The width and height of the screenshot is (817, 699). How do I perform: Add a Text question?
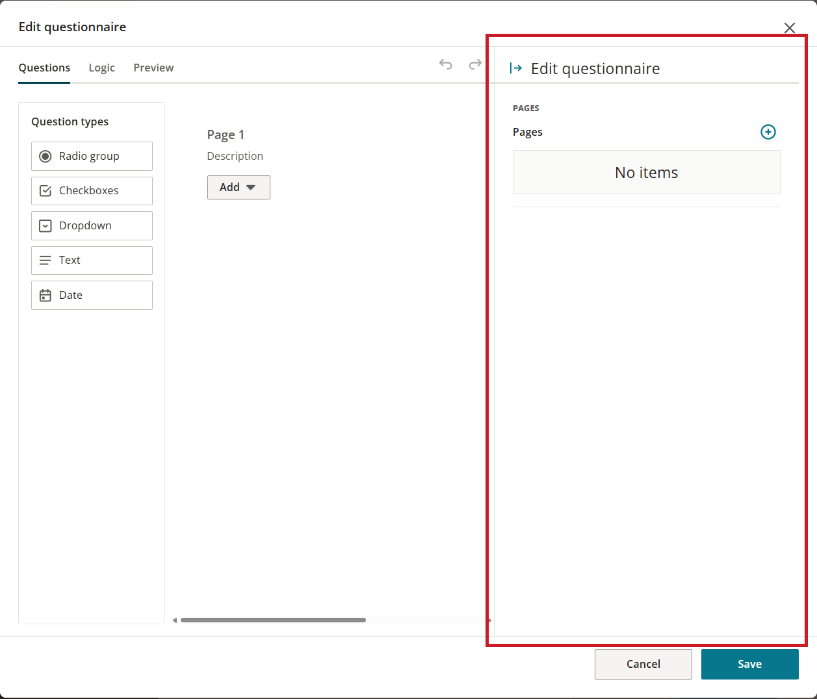pyautogui.click(x=92, y=261)
